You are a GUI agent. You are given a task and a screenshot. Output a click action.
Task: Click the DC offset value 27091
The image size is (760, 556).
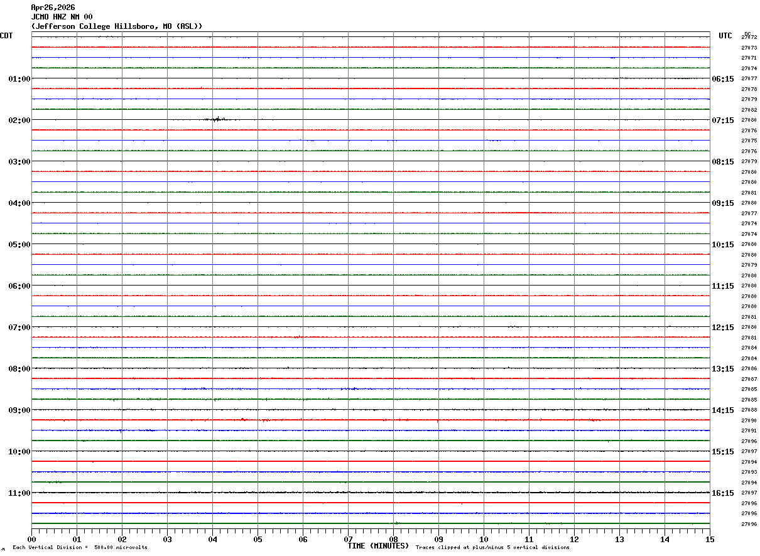[749, 431]
